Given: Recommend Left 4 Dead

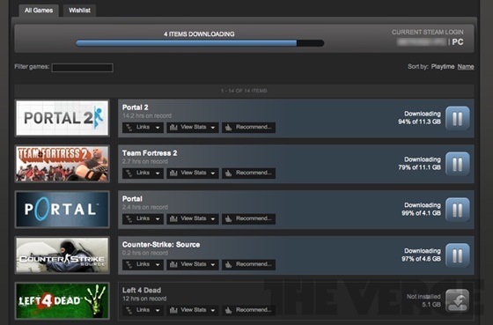Looking at the screenshot, I should [248, 310].
